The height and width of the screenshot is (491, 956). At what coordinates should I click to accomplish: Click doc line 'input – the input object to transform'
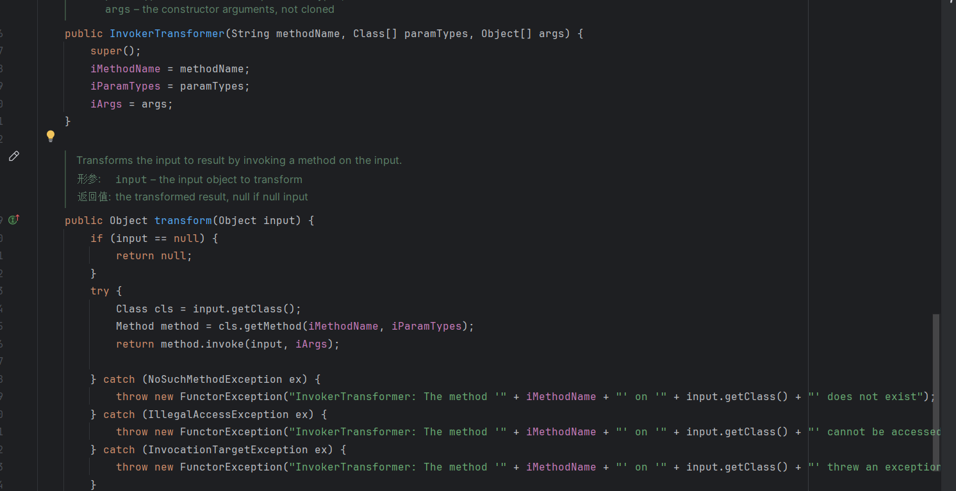click(209, 180)
